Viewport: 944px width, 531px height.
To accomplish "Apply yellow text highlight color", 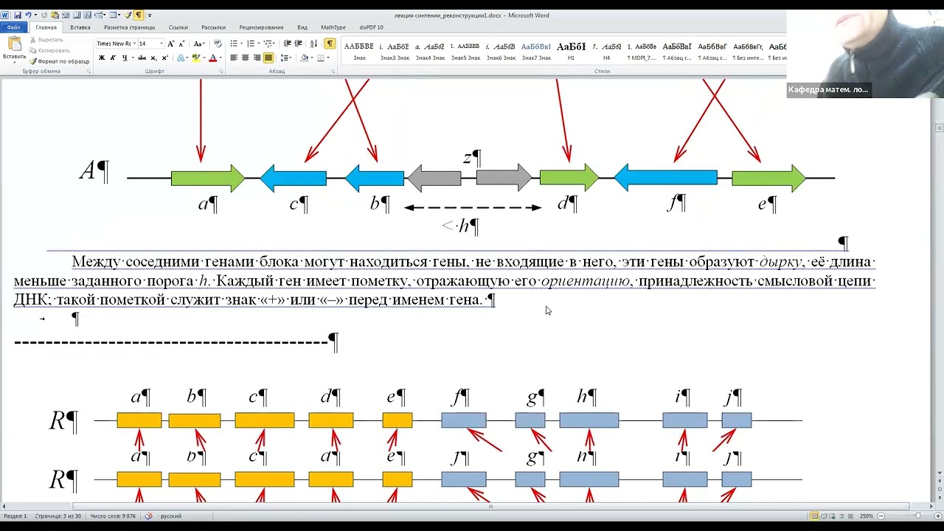I will point(195,58).
